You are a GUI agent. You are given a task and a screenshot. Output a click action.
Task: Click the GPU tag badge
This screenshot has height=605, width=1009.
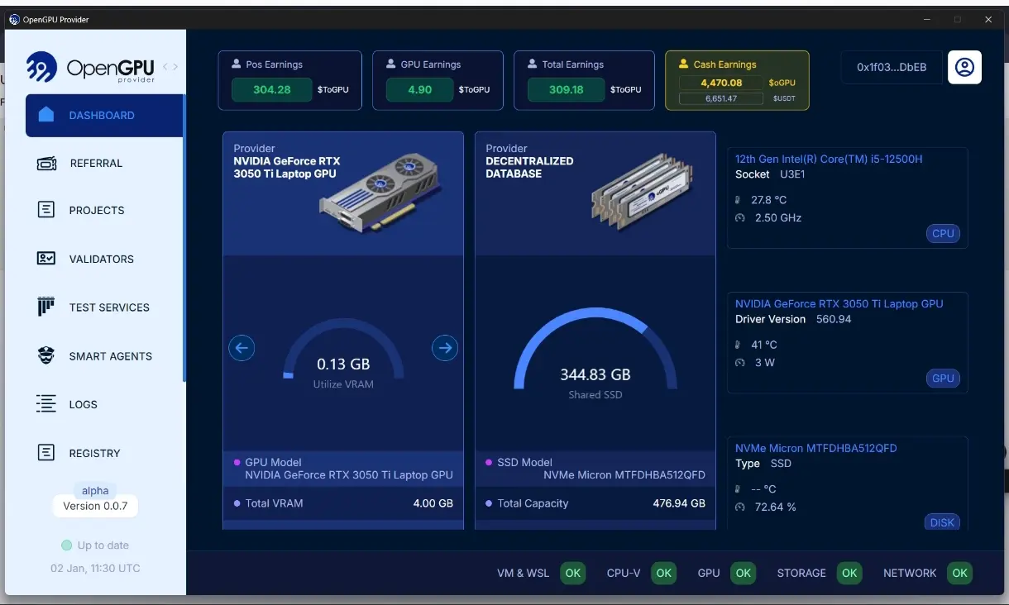(x=943, y=379)
